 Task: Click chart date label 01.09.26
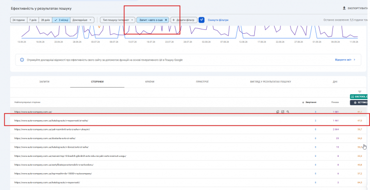pyautogui.click(x=317, y=42)
